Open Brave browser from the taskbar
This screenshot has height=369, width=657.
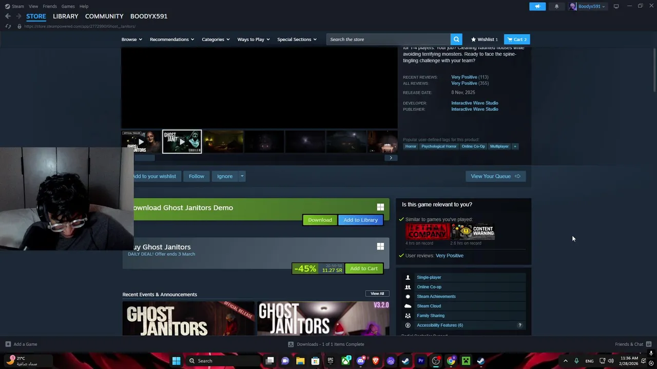(x=376, y=361)
